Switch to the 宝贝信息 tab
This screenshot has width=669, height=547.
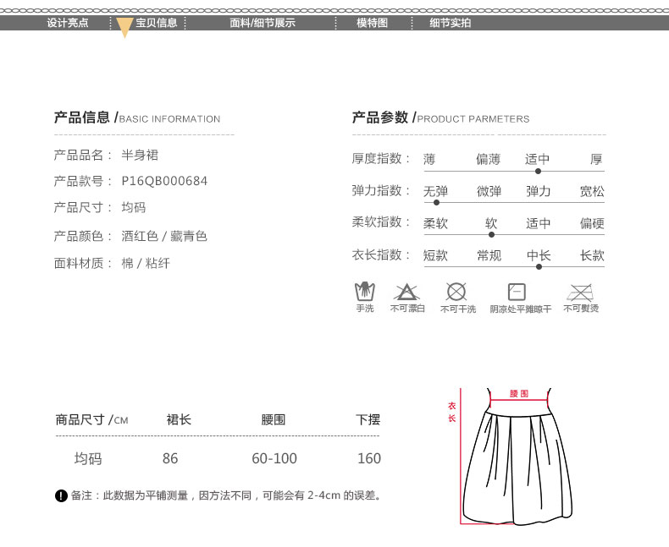157,23
